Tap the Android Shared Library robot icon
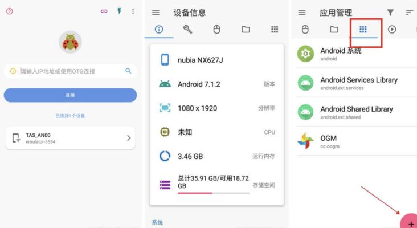The width and height of the screenshot is (417, 228). point(305,112)
